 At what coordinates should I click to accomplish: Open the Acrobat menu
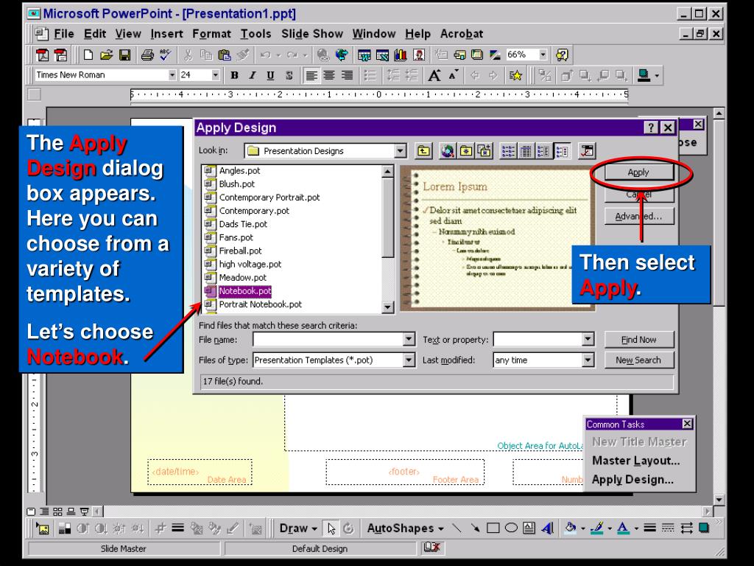point(462,34)
